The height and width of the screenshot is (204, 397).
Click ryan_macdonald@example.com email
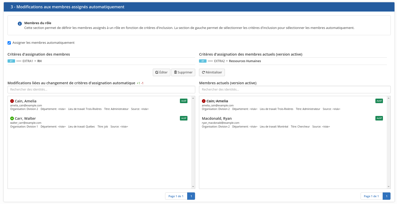pyautogui.click(x=221, y=123)
